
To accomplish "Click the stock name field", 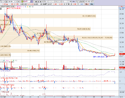I will tap(27, 2).
